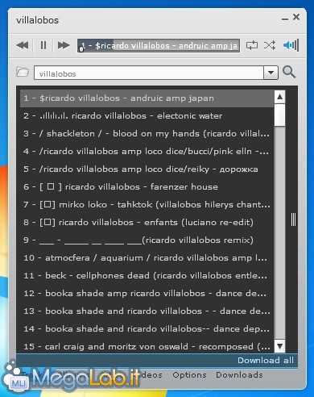Skip to the next track

pos(64,45)
